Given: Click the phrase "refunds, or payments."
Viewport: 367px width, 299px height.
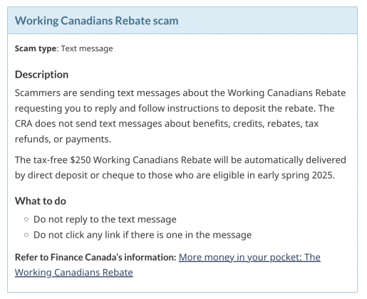Looking at the screenshot, I should click(63, 140).
